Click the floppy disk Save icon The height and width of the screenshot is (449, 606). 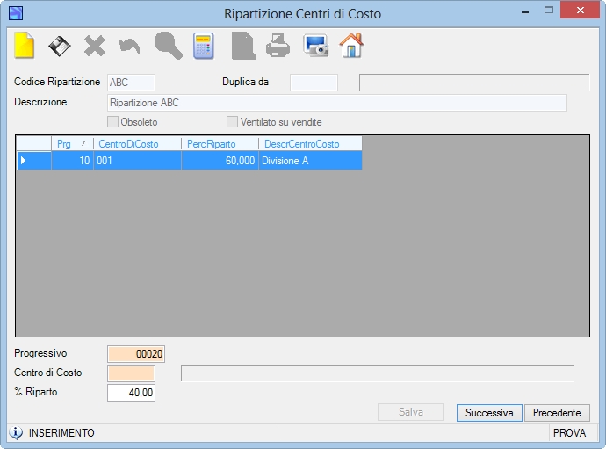coord(59,47)
